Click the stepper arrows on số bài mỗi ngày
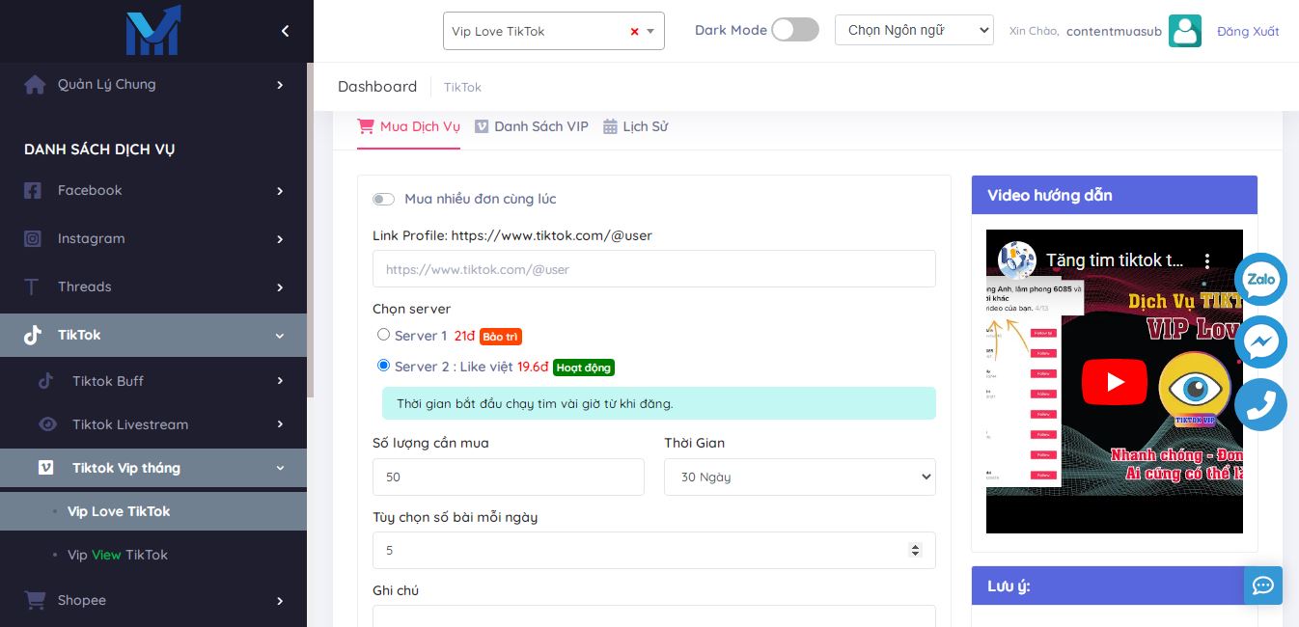This screenshot has width=1299, height=627. pyautogui.click(x=916, y=550)
